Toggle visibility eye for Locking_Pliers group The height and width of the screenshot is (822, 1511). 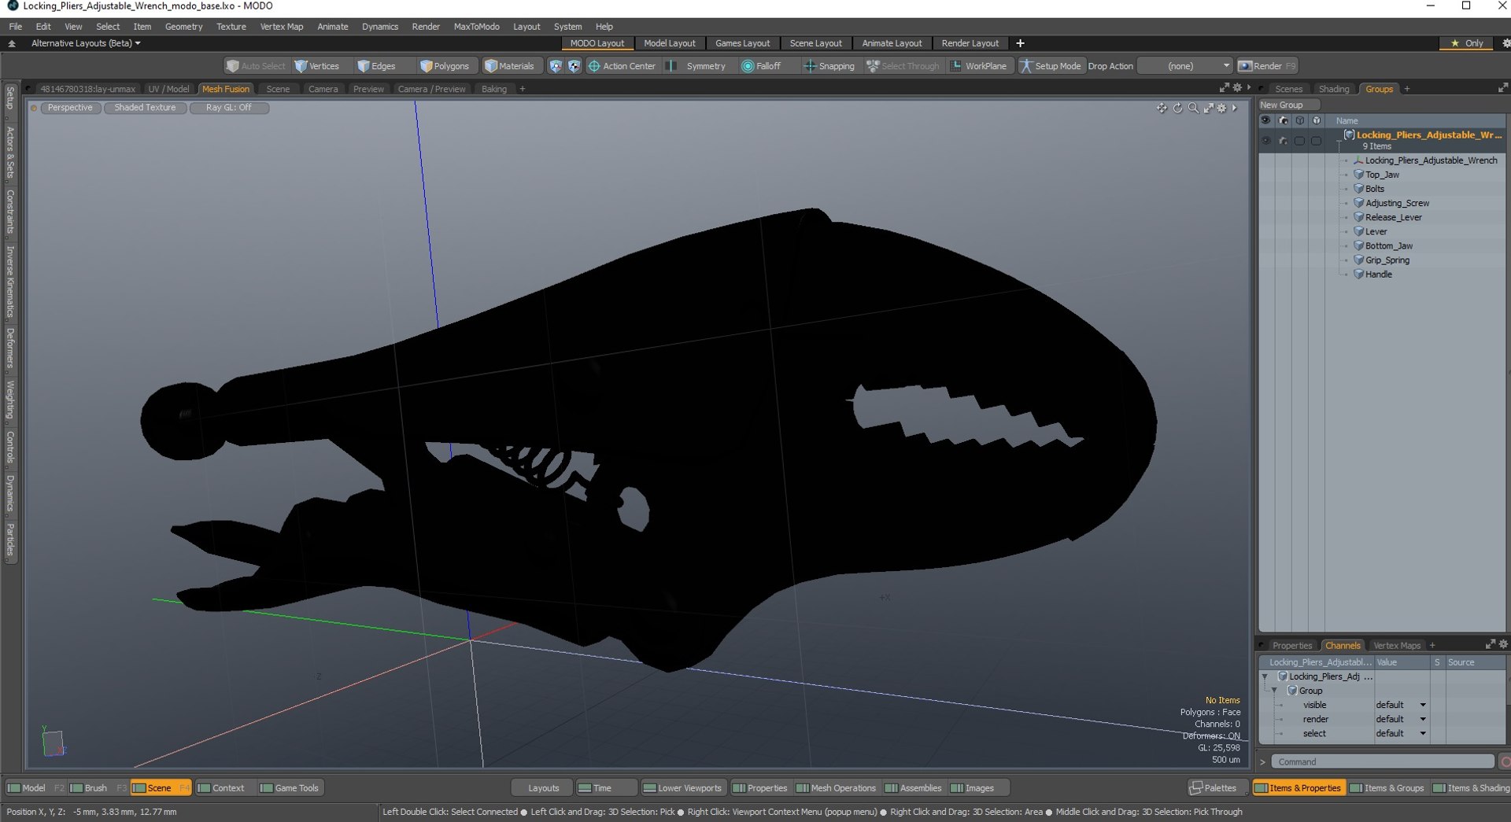point(1265,141)
